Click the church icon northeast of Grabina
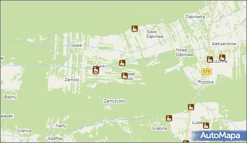247x143 pixels. pyautogui.click(x=169, y=118)
